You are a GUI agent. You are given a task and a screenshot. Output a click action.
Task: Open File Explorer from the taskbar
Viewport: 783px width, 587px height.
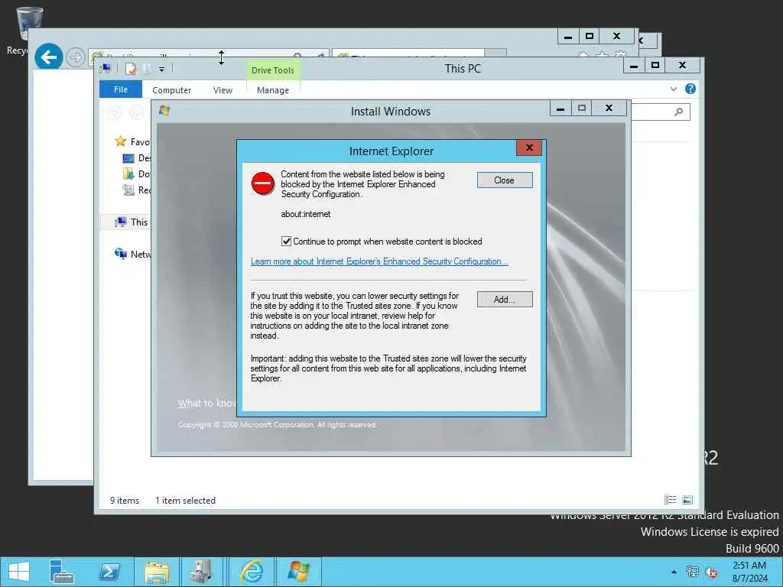(156, 572)
